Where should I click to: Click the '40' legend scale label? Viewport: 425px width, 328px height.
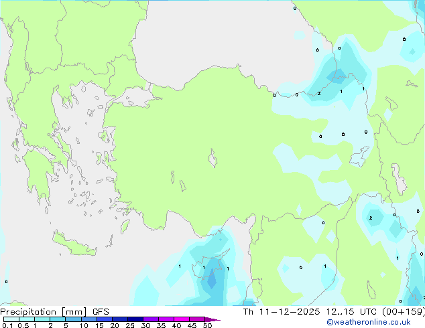click(x=176, y=325)
